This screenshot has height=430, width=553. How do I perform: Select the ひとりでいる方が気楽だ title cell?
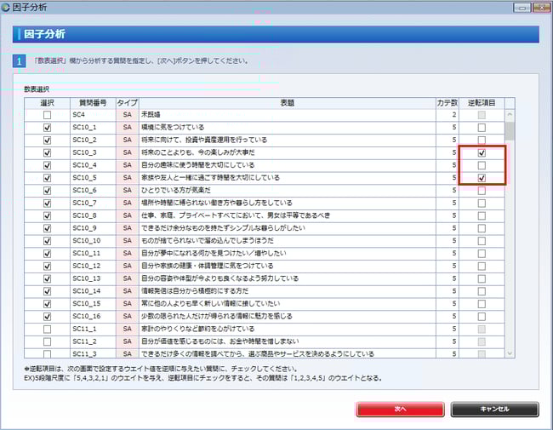pos(287,191)
